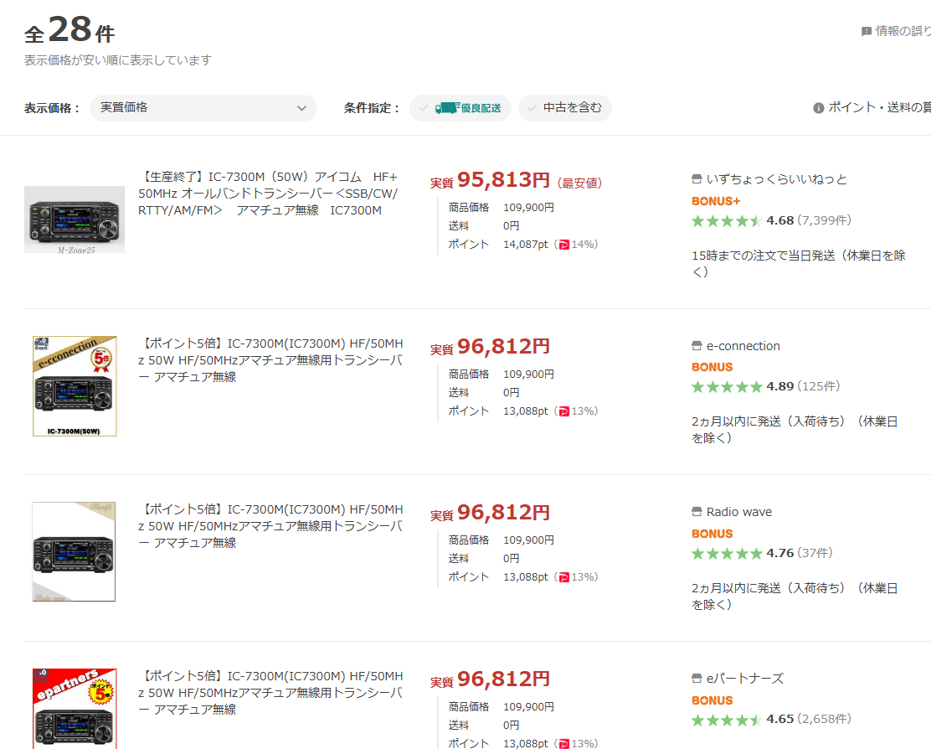The height and width of the screenshot is (749, 931).
Task: Open the first IC-7300M product thumbnail
Action: click(75, 219)
